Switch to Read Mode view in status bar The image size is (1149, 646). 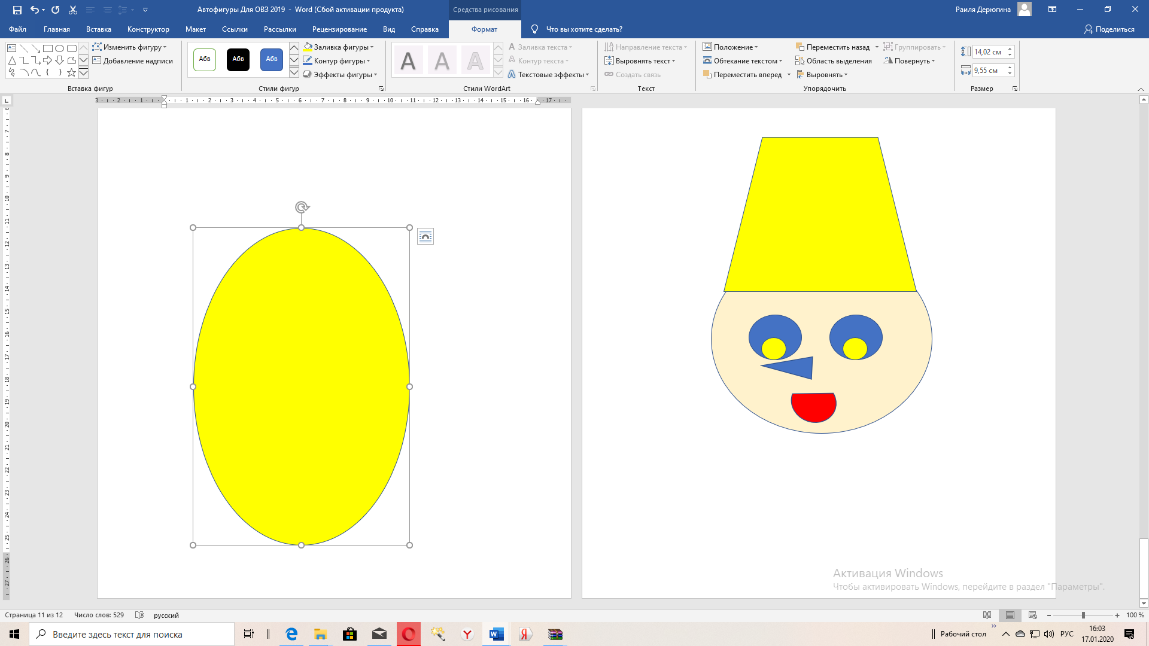pos(987,615)
